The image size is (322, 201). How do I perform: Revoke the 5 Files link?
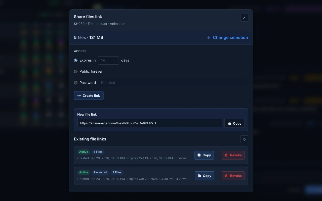click(233, 155)
